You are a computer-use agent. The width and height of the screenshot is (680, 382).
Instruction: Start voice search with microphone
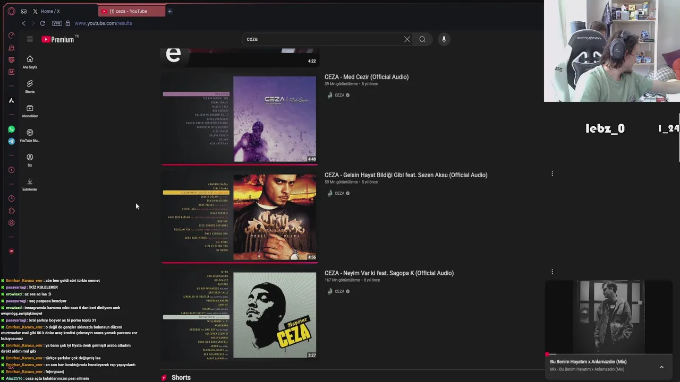pyautogui.click(x=444, y=39)
